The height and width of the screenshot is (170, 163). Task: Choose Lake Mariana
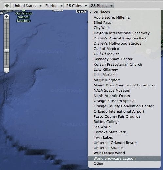[124, 75]
